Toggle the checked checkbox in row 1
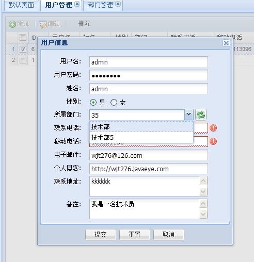This screenshot has width=254, height=262. tap(23, 49)
